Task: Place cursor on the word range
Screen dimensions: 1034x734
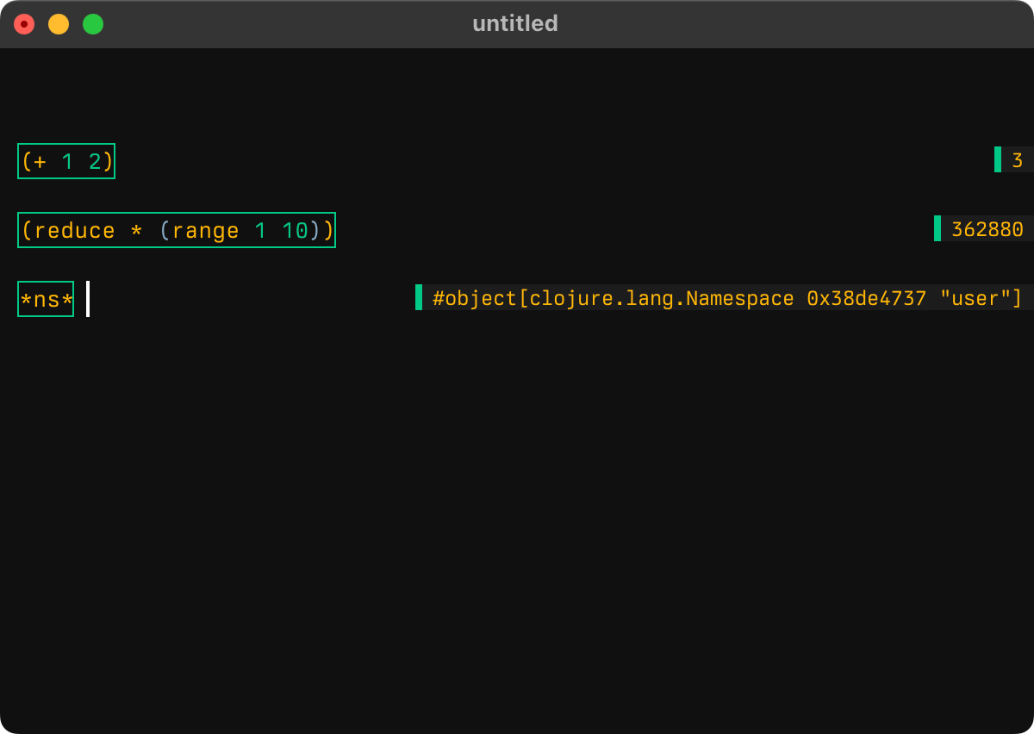Action: click(205, 231)
